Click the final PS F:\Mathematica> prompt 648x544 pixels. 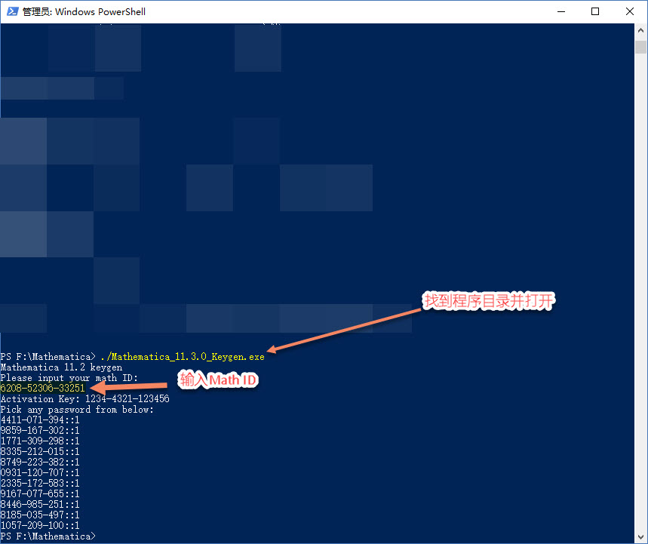point(48,536)
